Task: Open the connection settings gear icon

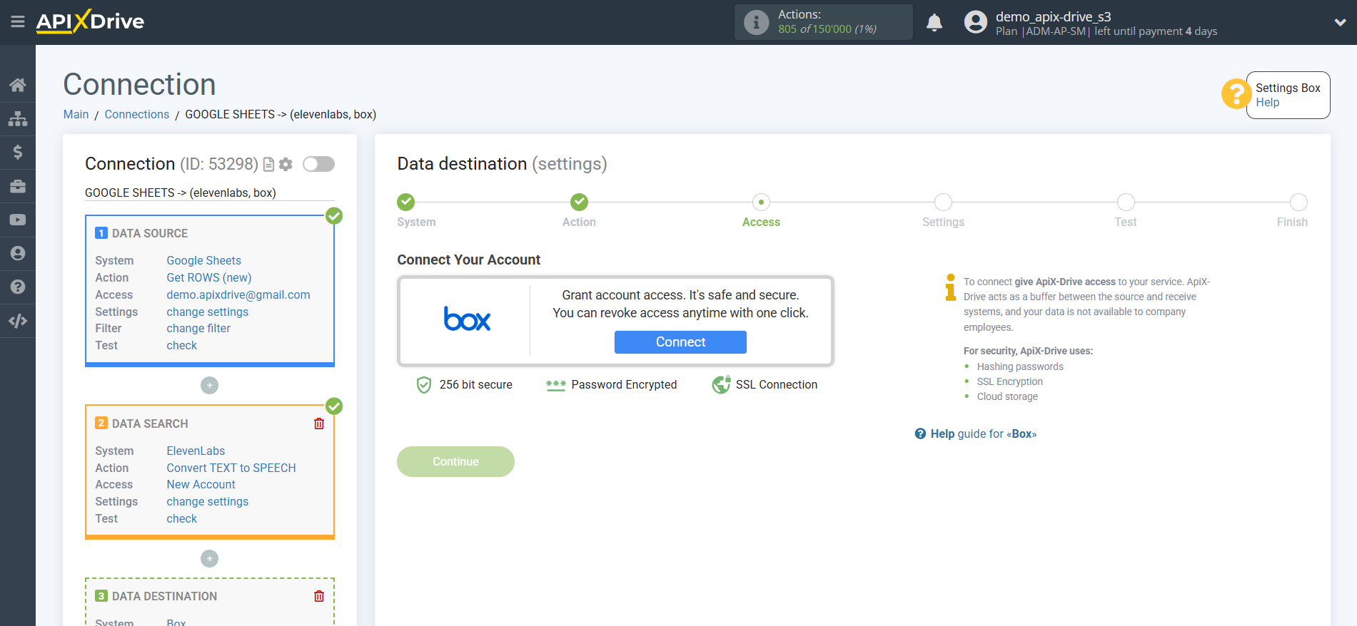Action: click(x=286, y=165)
